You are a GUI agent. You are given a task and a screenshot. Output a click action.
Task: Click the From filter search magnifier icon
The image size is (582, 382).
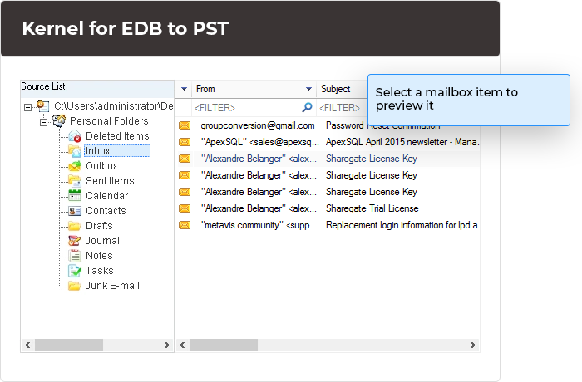(307, 108)
